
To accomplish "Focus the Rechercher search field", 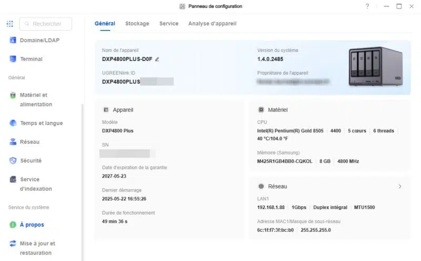I will [46, 24].
